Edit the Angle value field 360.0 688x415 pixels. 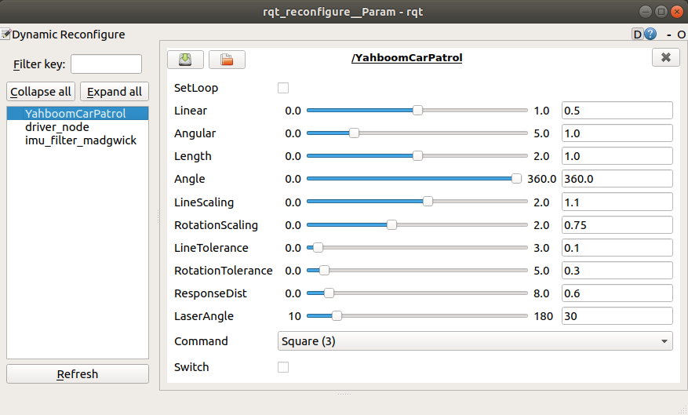point(617,179)
